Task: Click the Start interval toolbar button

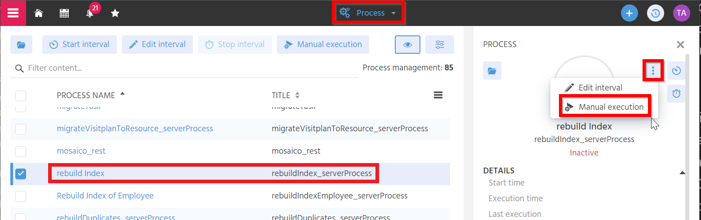Action: (80, 44)
